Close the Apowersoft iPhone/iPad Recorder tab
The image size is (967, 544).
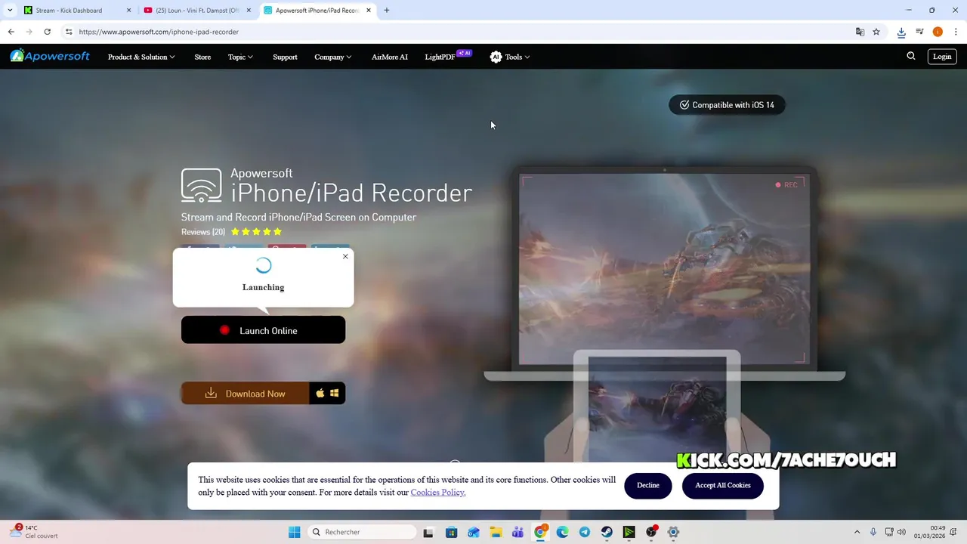click(x=369, y=11)
